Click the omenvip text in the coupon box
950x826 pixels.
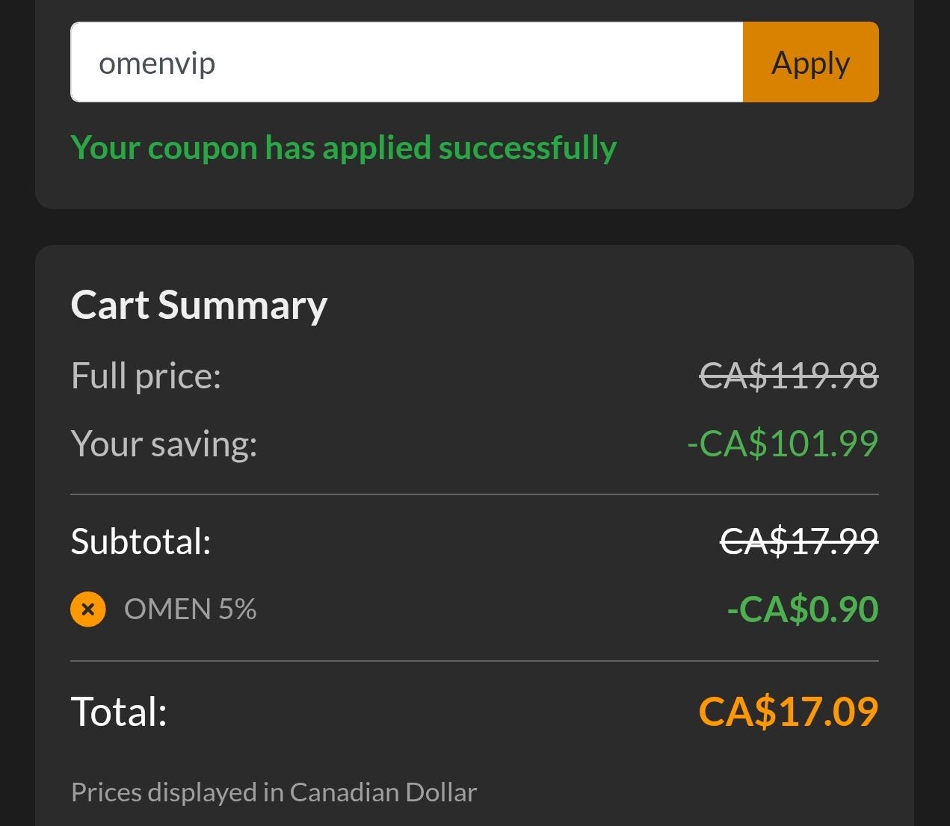click(x=156, y=62)
